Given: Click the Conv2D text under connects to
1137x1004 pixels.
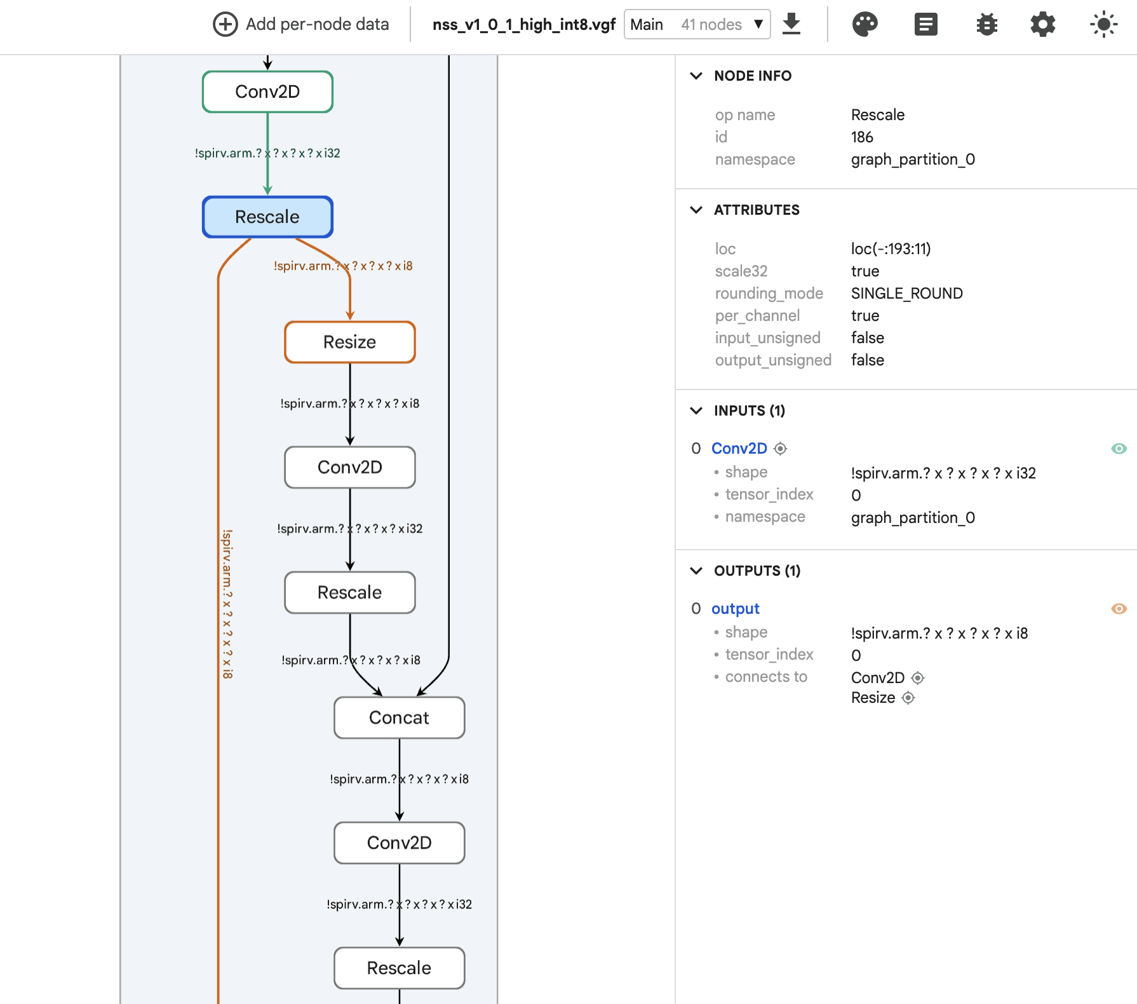Looking at the screenshot, I should click(877, 678).
